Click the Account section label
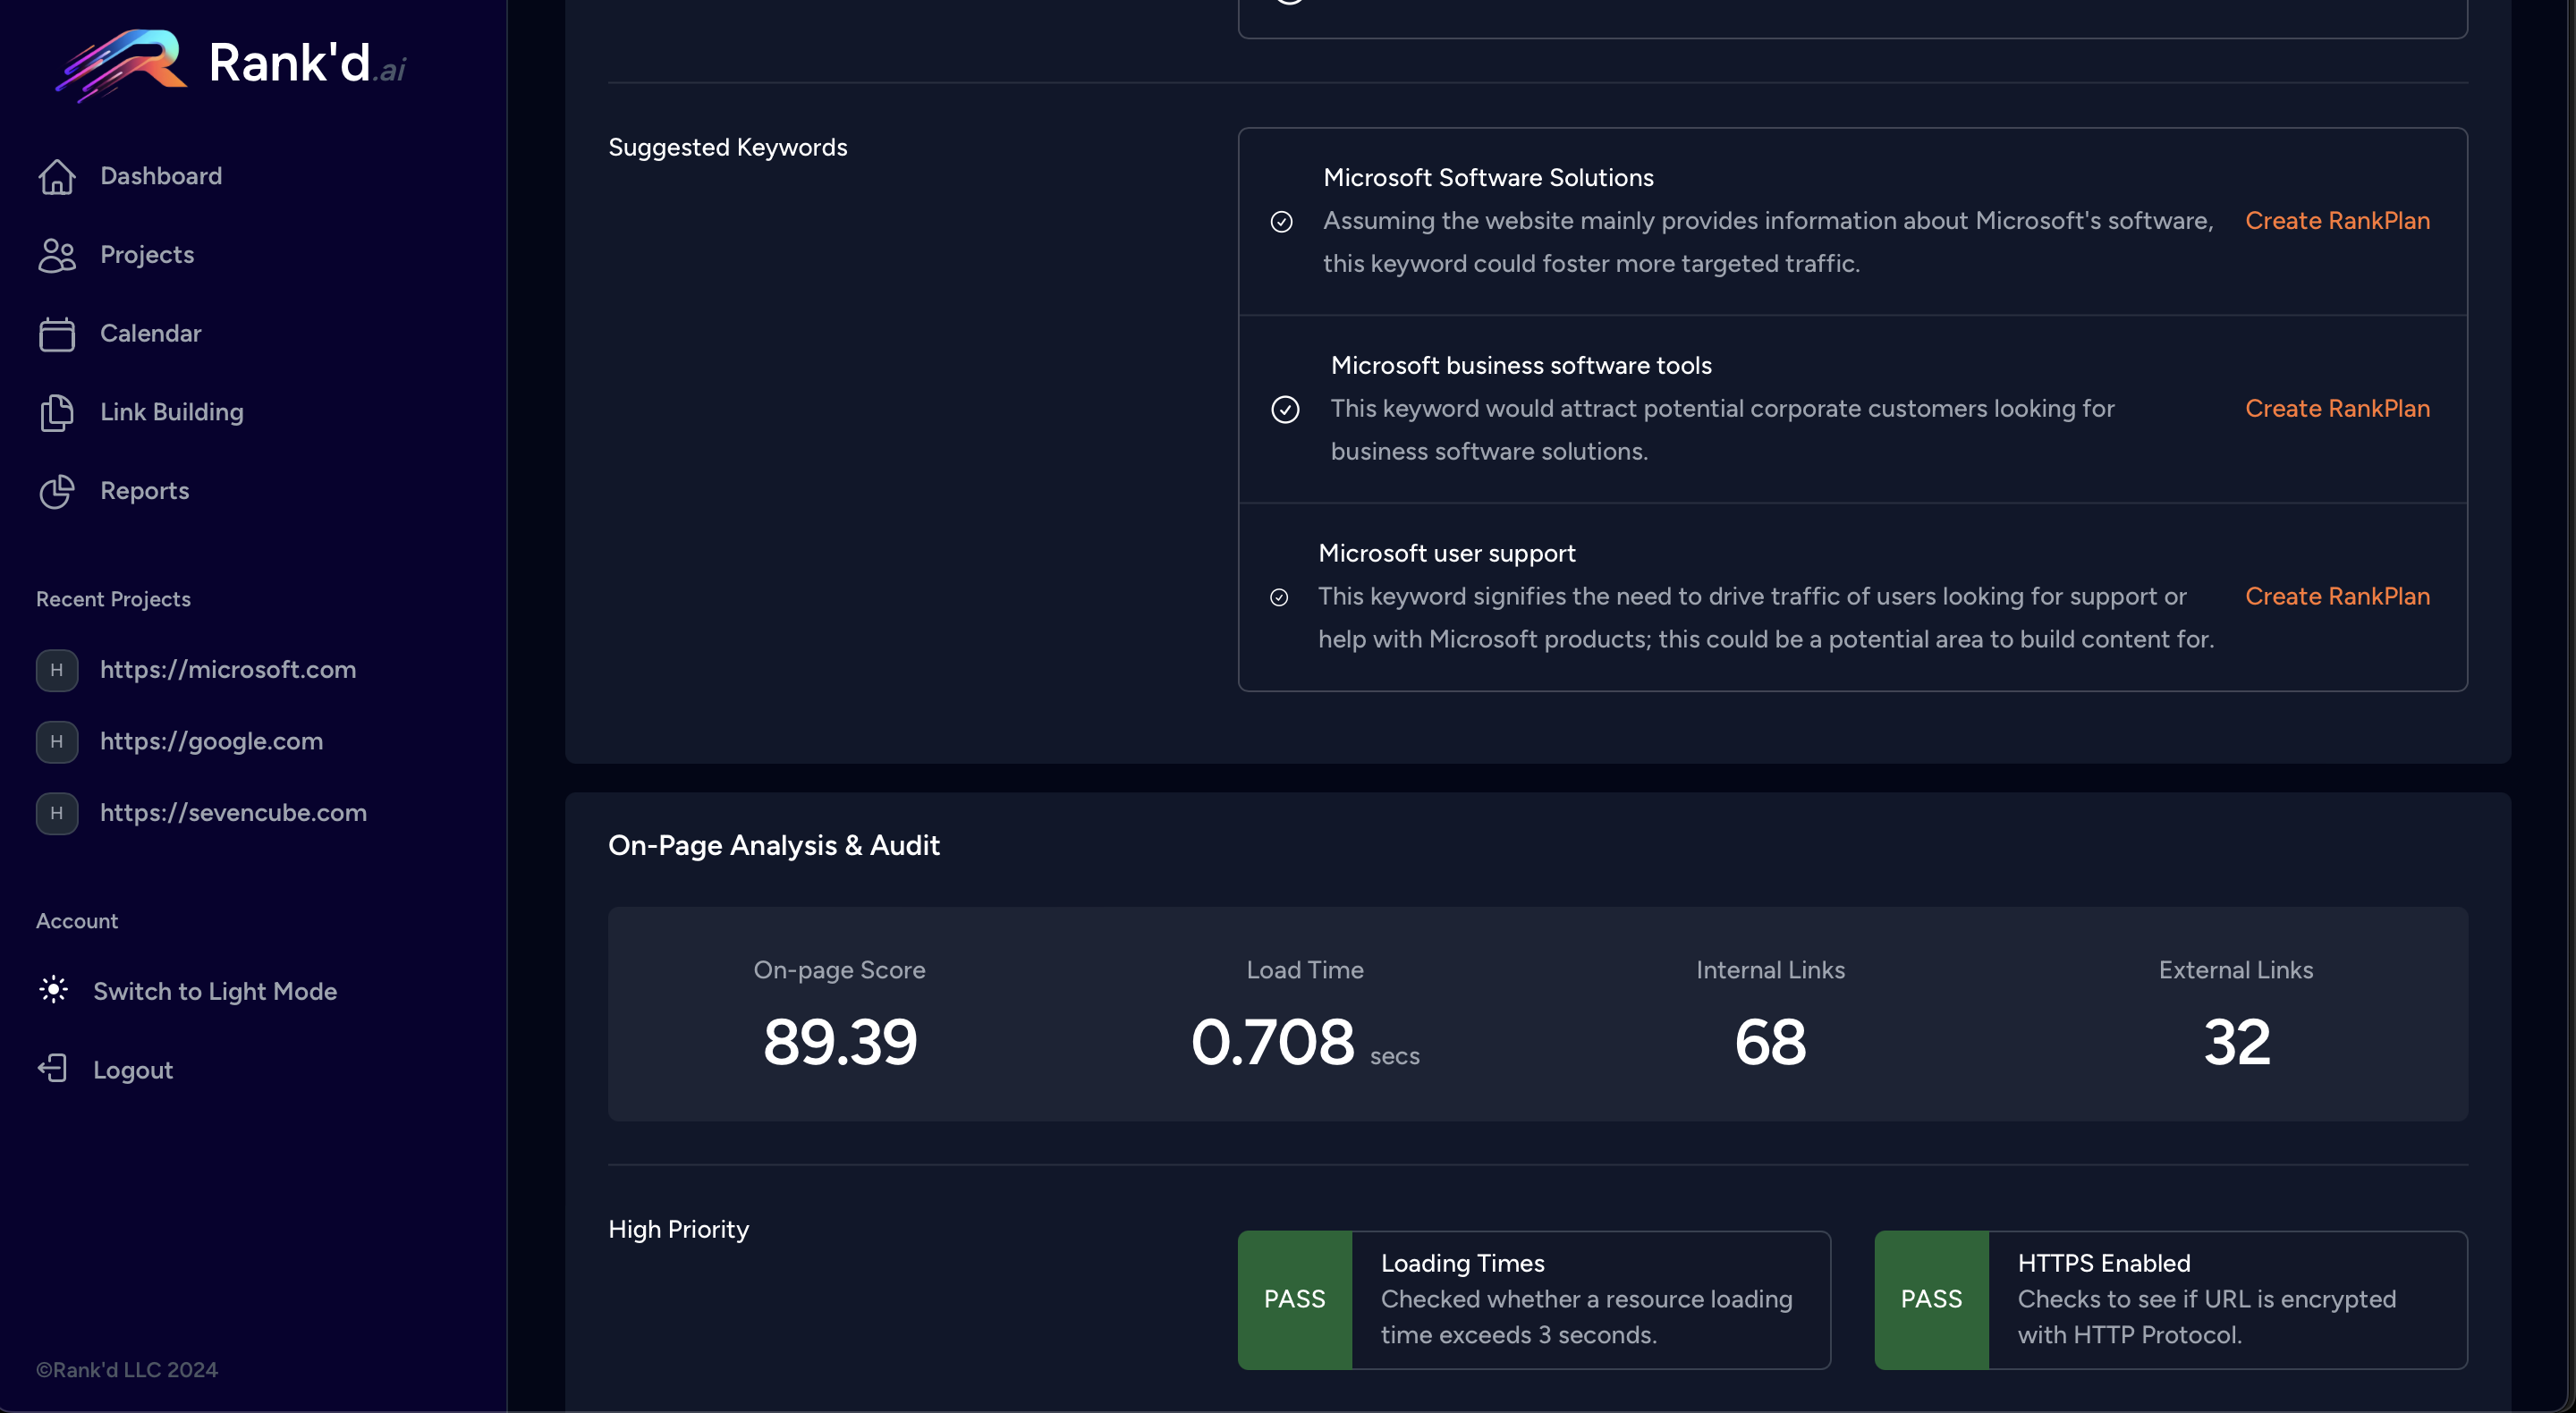 point(77,921)
